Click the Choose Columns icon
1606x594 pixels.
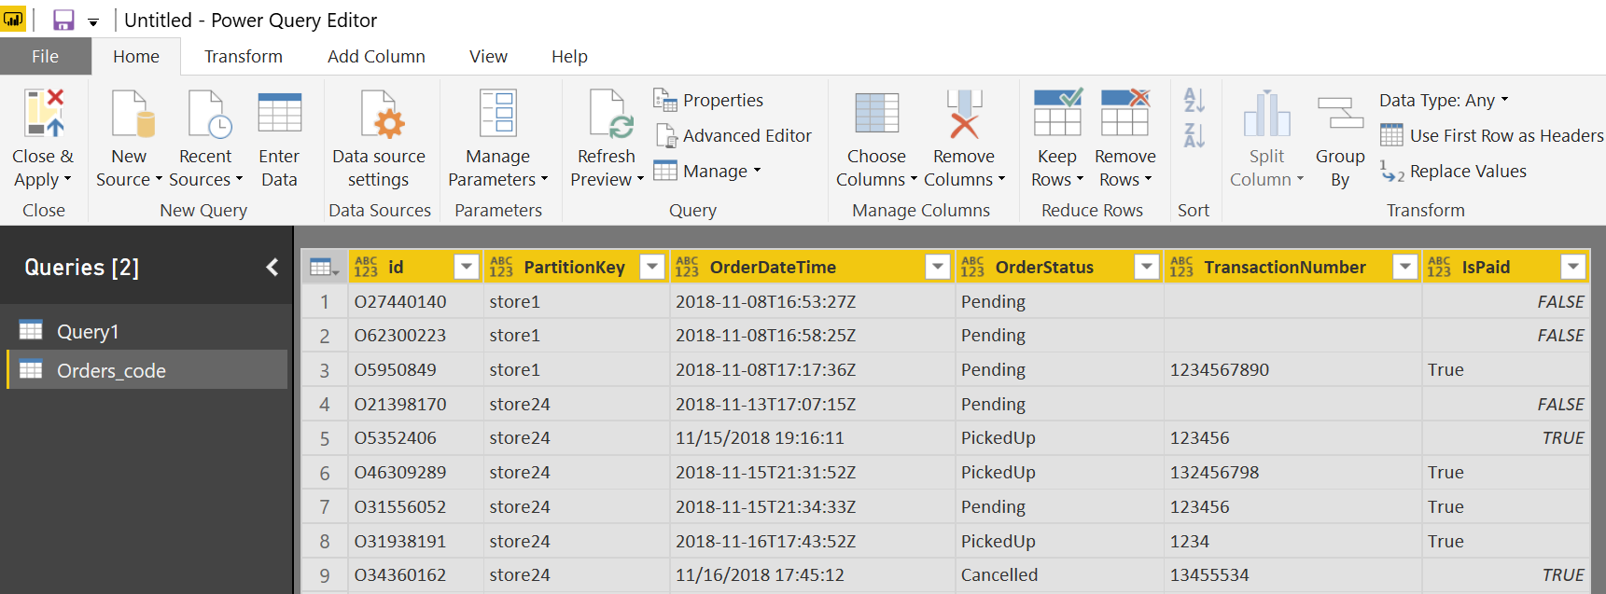876,113
